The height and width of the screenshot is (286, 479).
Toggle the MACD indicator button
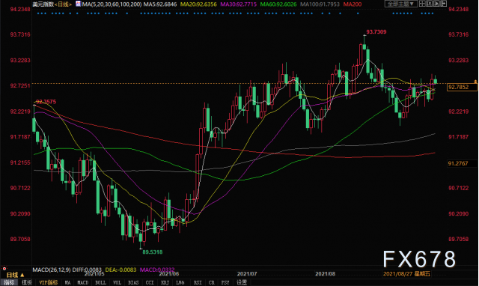pos(83,283)
